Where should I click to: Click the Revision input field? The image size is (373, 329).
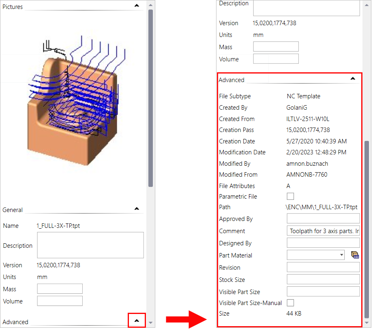(x=323, y=267)
